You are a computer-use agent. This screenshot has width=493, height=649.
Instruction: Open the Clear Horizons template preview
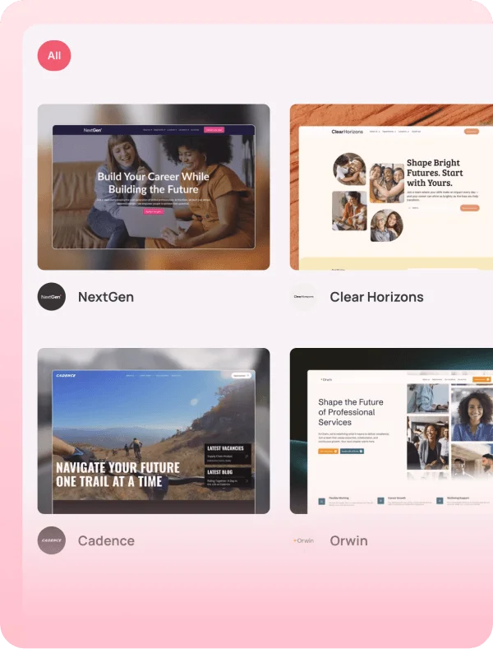(x=391, y=187)
